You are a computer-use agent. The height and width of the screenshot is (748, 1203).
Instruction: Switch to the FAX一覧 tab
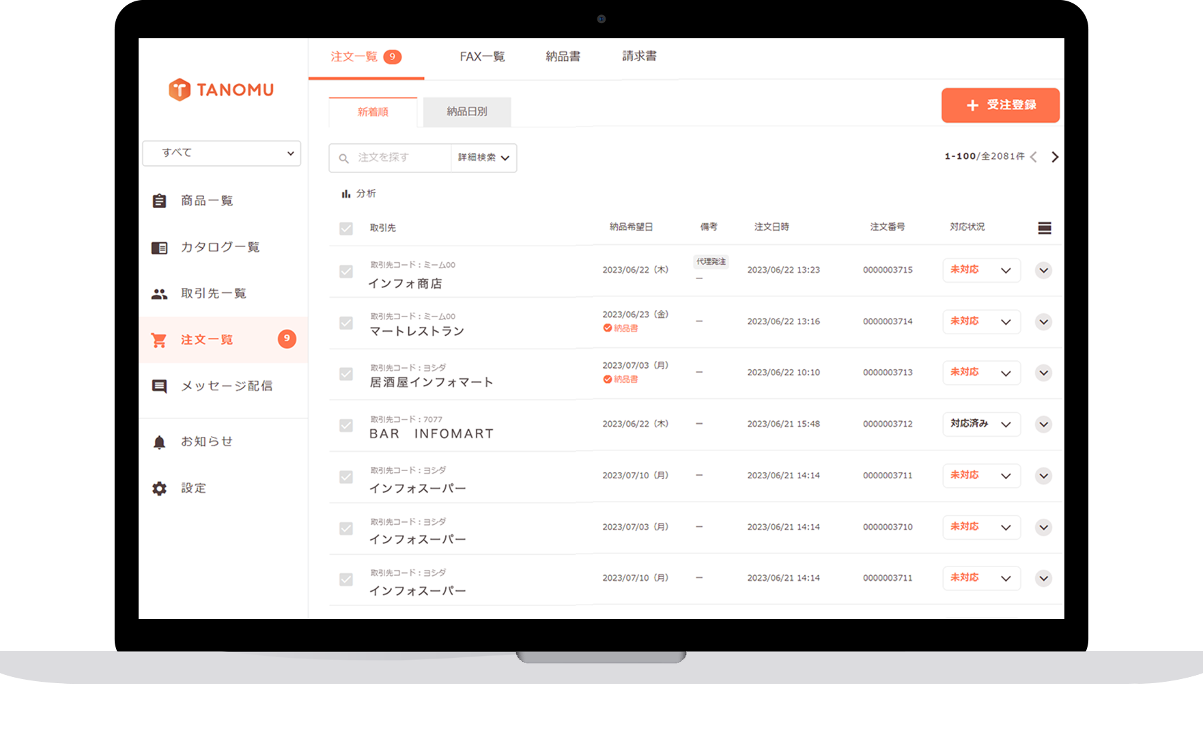pyautogui.click(x=482, y=57)
